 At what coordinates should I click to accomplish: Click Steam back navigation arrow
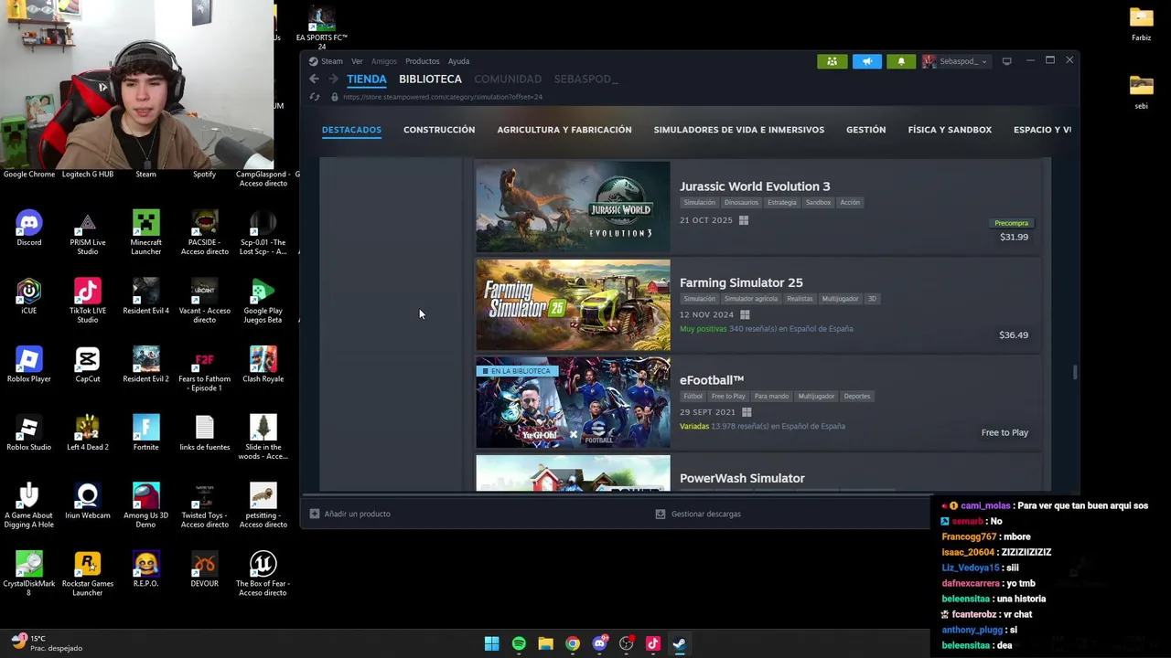[314, 80]
